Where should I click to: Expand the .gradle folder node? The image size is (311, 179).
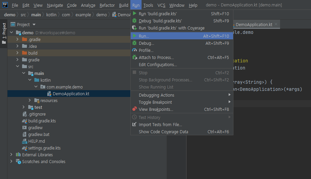pyautogui.click(x=17, y=39)
